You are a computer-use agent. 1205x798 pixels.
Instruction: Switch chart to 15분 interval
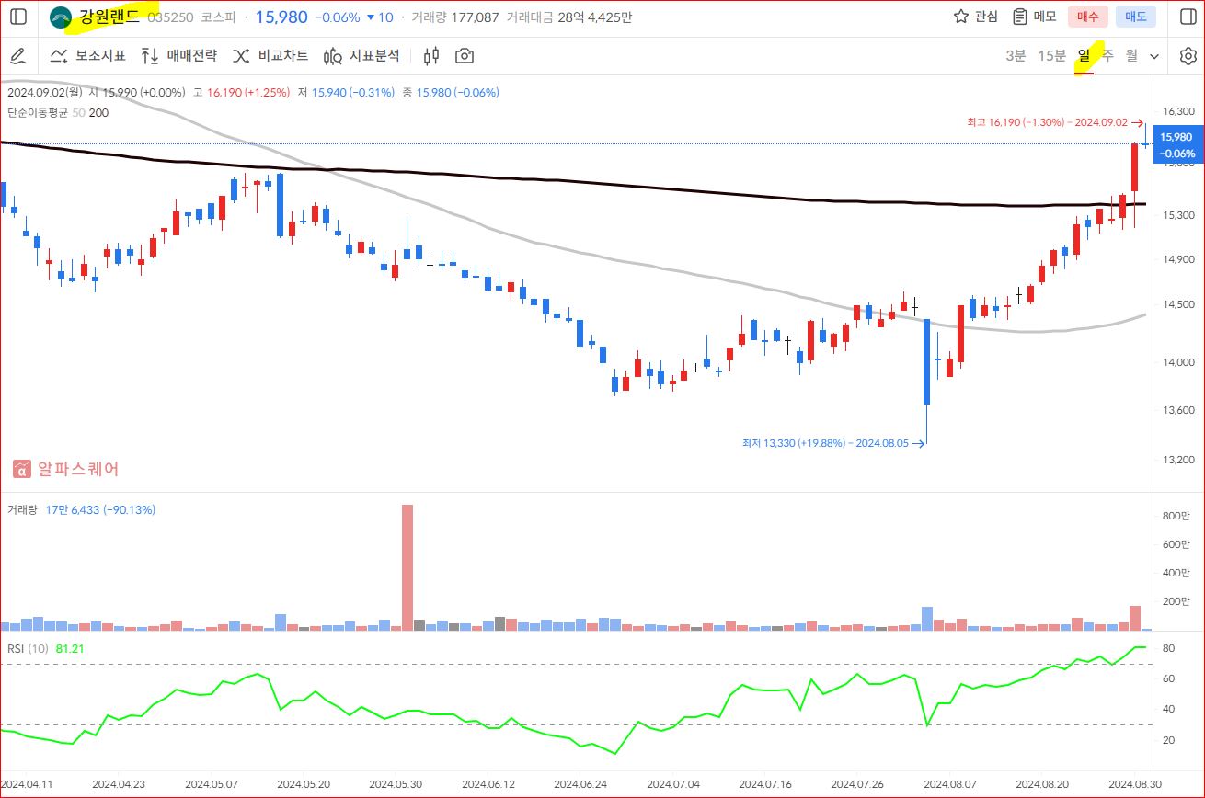coord(1051,56)
